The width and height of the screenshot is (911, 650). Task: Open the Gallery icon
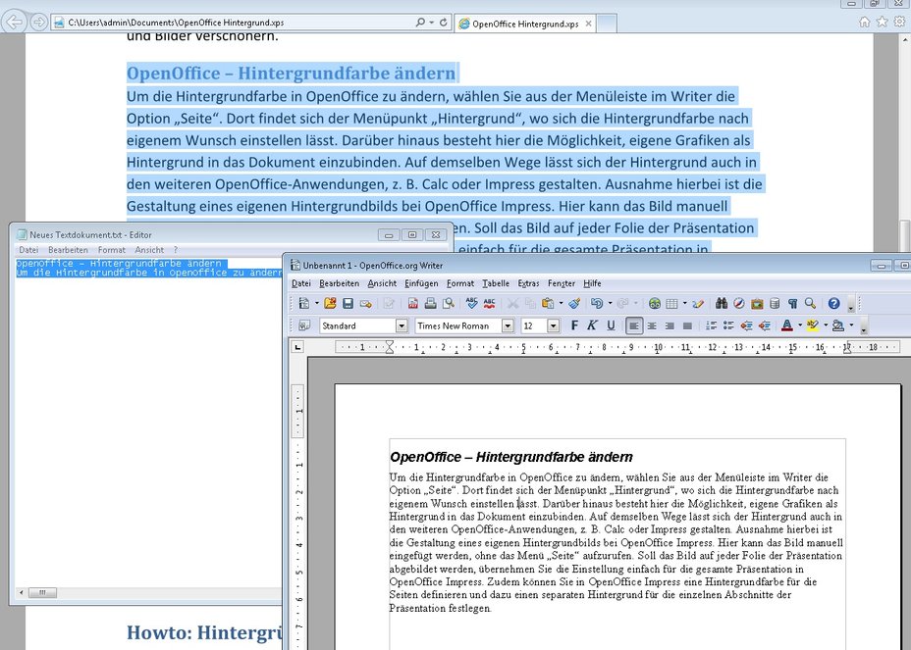click(757, 303)
